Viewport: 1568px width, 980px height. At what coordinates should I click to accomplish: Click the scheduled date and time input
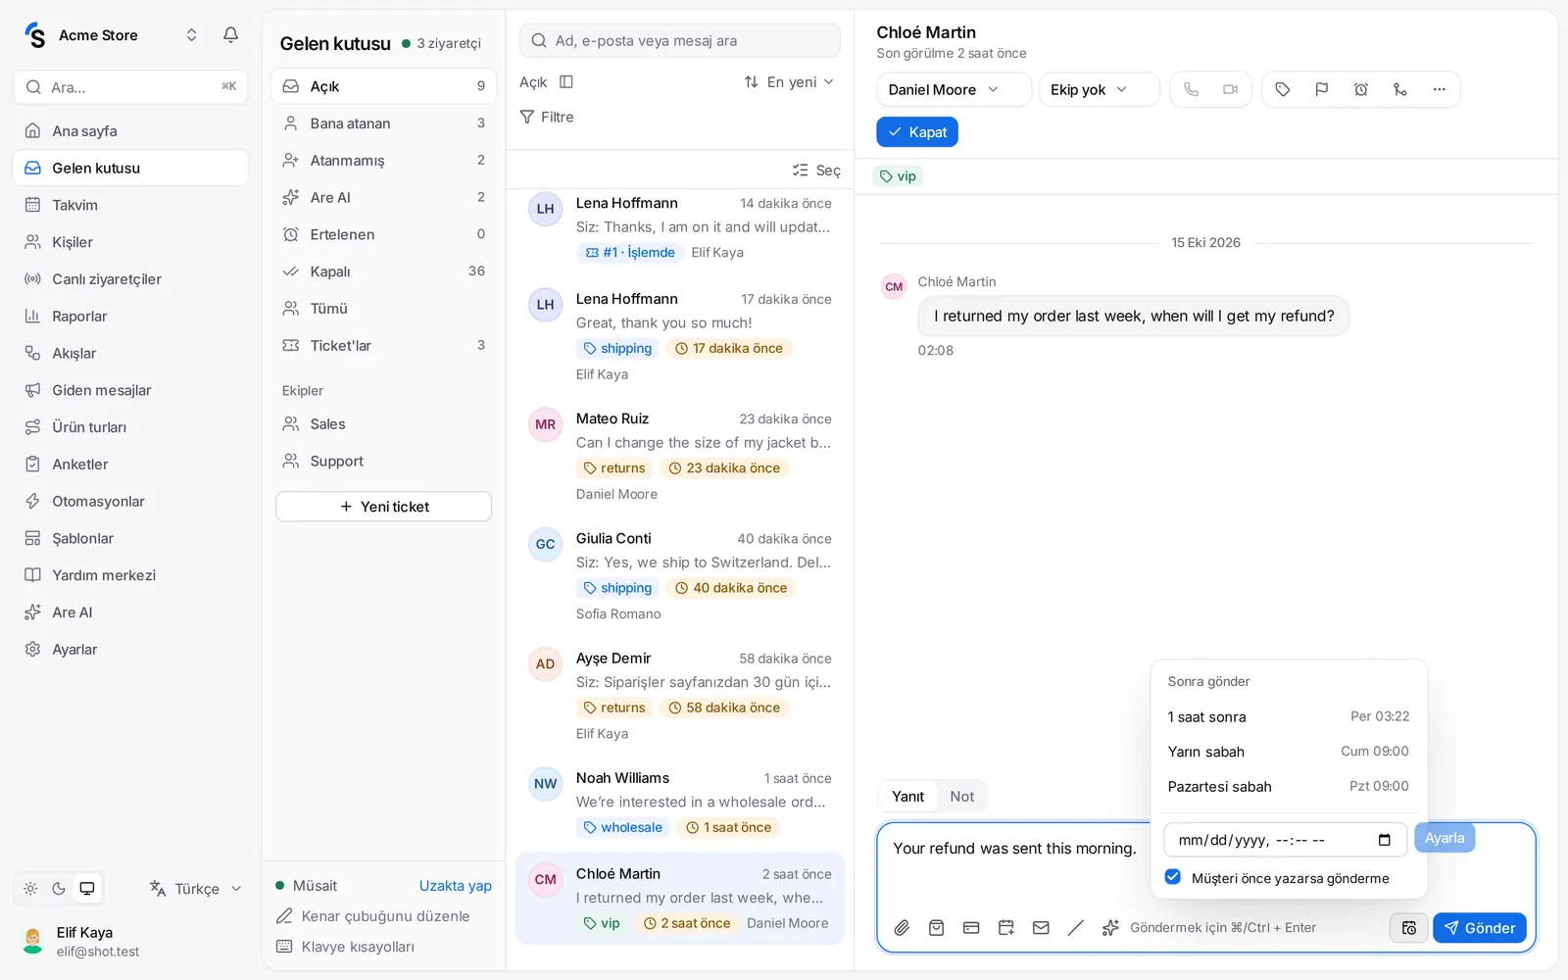pos(1285,840)
